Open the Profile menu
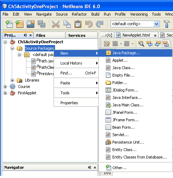This screenshot has height=178, width=173. click(120, 14)
